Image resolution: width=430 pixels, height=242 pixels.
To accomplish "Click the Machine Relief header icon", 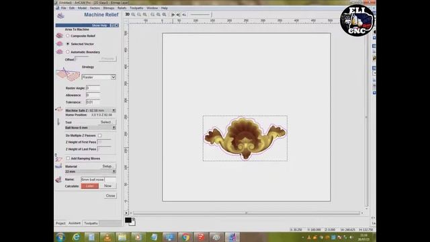I will tap(60, 15).
